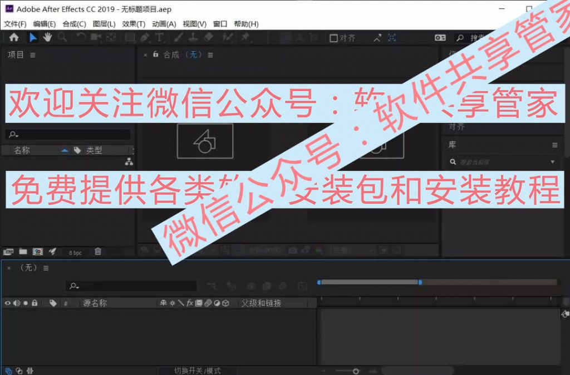Click the eye video visibility column header
The height and width of the screenshot is (375, 570).
[x=8, y=303]
